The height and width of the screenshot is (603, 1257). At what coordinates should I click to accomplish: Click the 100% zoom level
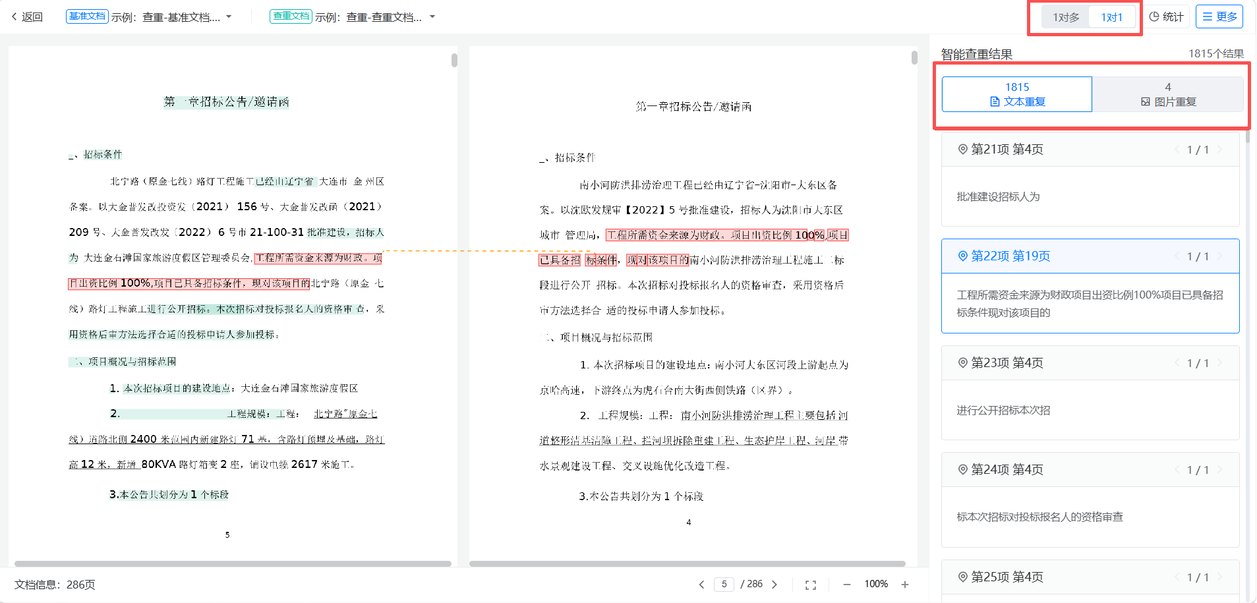[x=876, y=584]
